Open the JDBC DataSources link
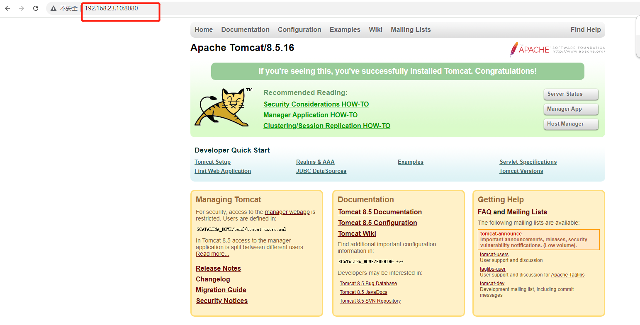The width and height of the screenshot is (640, 325). pyautogui.click(x=321, y=171)
